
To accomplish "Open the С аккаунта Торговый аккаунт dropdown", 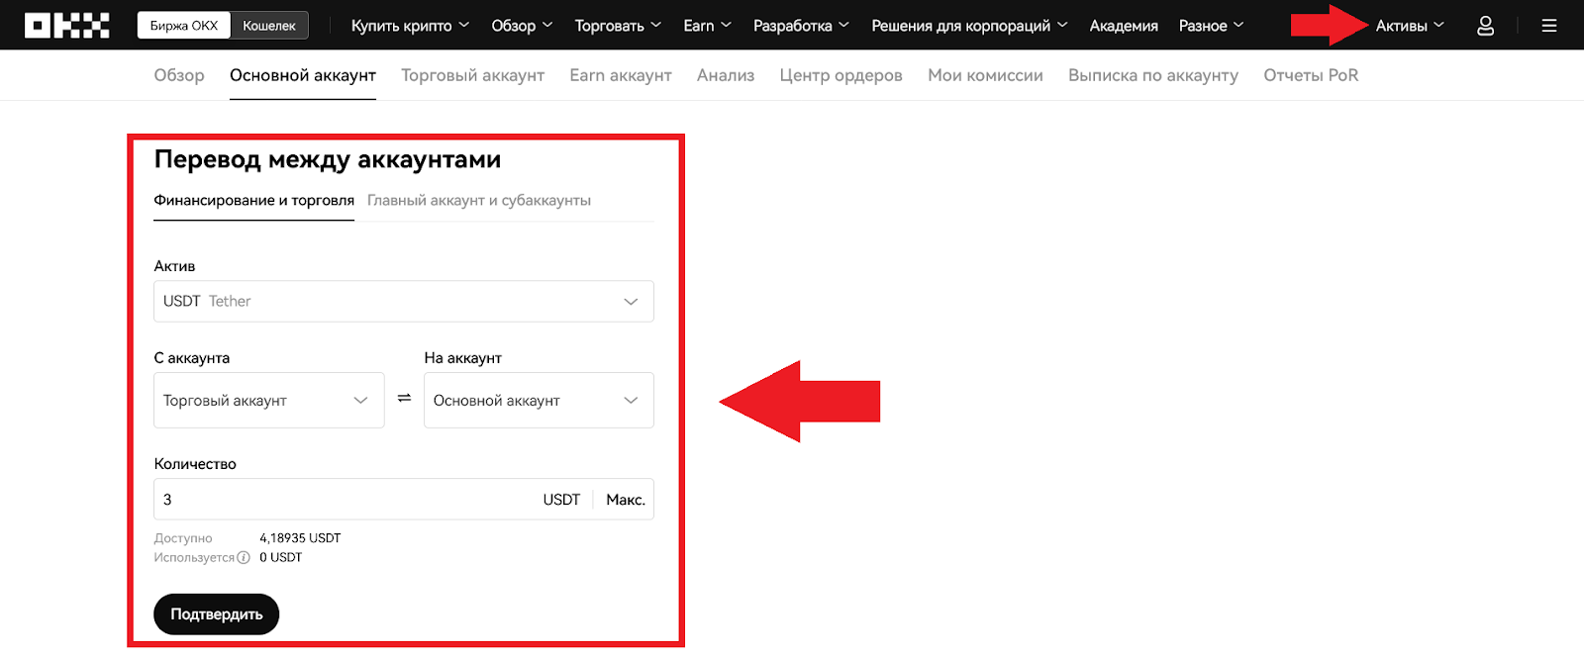I will 269,400.
